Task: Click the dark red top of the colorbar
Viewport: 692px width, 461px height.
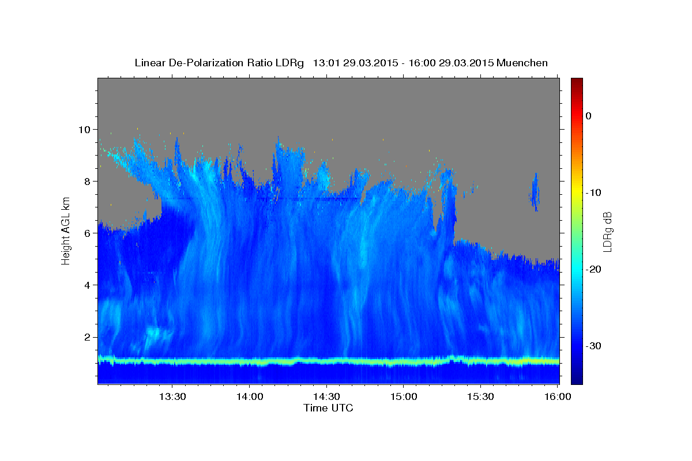Action: click(577, 82)
